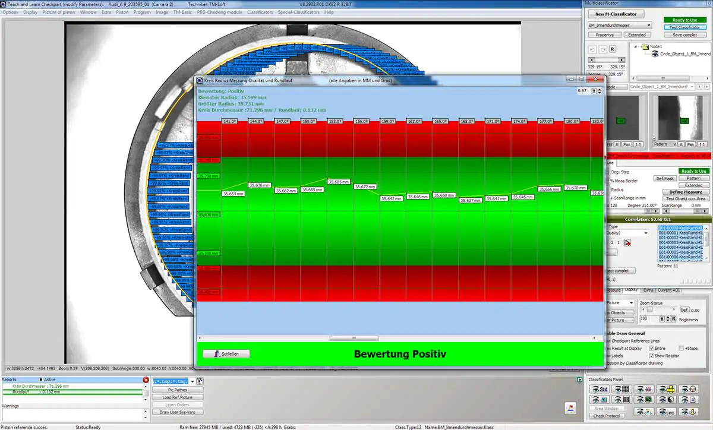Click the Check Protocol button
The height and width of the screenshot is (430, 713).
click(607, 415)
